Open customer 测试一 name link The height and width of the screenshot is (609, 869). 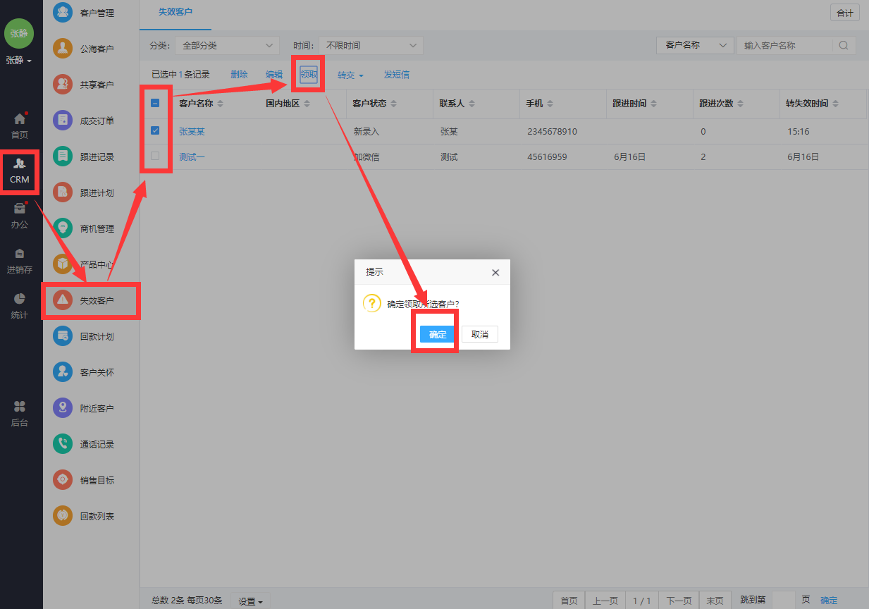point(192,156)
